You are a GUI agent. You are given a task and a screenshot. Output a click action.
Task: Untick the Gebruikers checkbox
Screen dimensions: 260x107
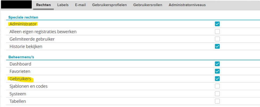click(217, 79)
